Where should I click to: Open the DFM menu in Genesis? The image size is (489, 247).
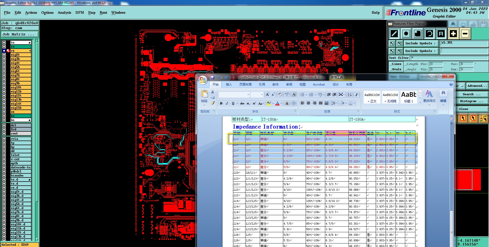[80, 12]
